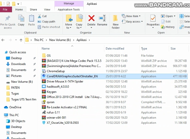The image size is (190, 139).
Task: Click the Copy path icon
Action: point(39,22)
